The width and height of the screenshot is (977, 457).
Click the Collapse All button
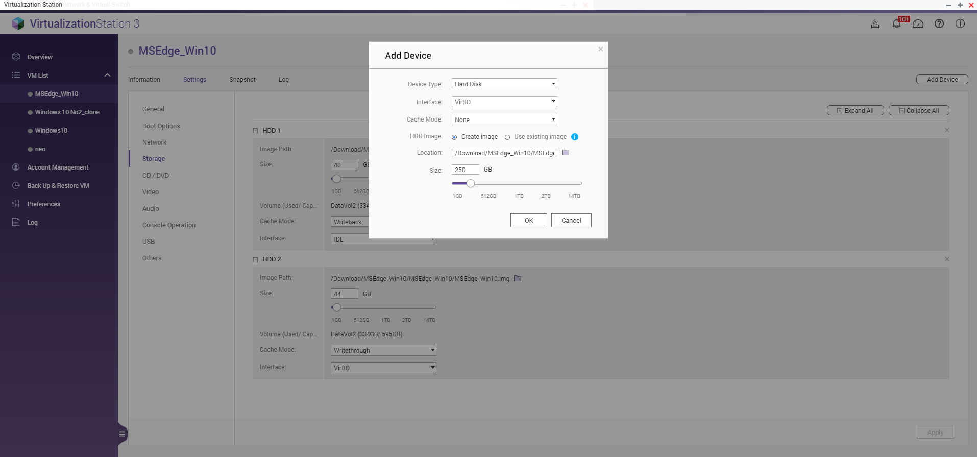[x=919, y=110]
